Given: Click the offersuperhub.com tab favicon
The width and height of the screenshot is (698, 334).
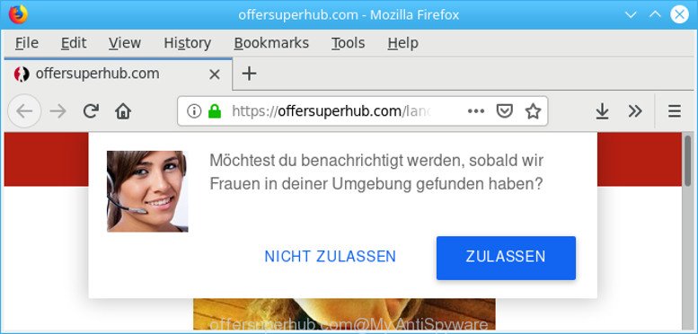Looking at the screenshot, I should [22, 74].
